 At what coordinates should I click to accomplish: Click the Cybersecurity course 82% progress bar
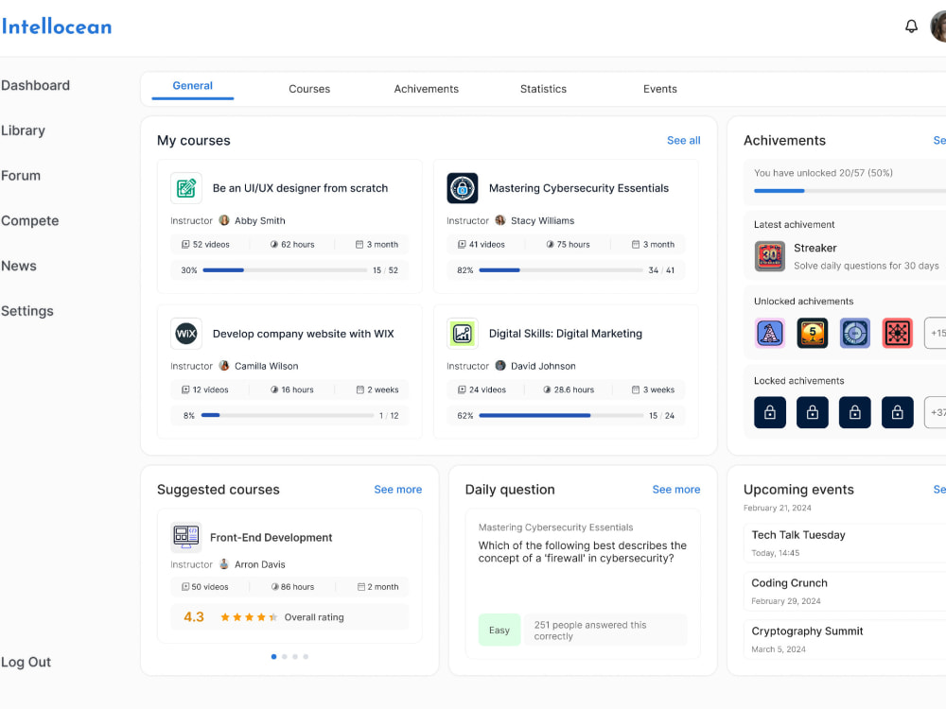(561, 270)
